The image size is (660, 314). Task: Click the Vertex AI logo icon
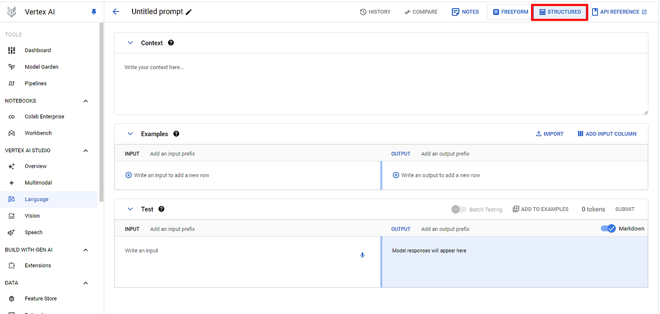(11, 11)
